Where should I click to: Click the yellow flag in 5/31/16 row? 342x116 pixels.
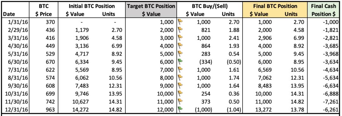[x=180, y=53]
